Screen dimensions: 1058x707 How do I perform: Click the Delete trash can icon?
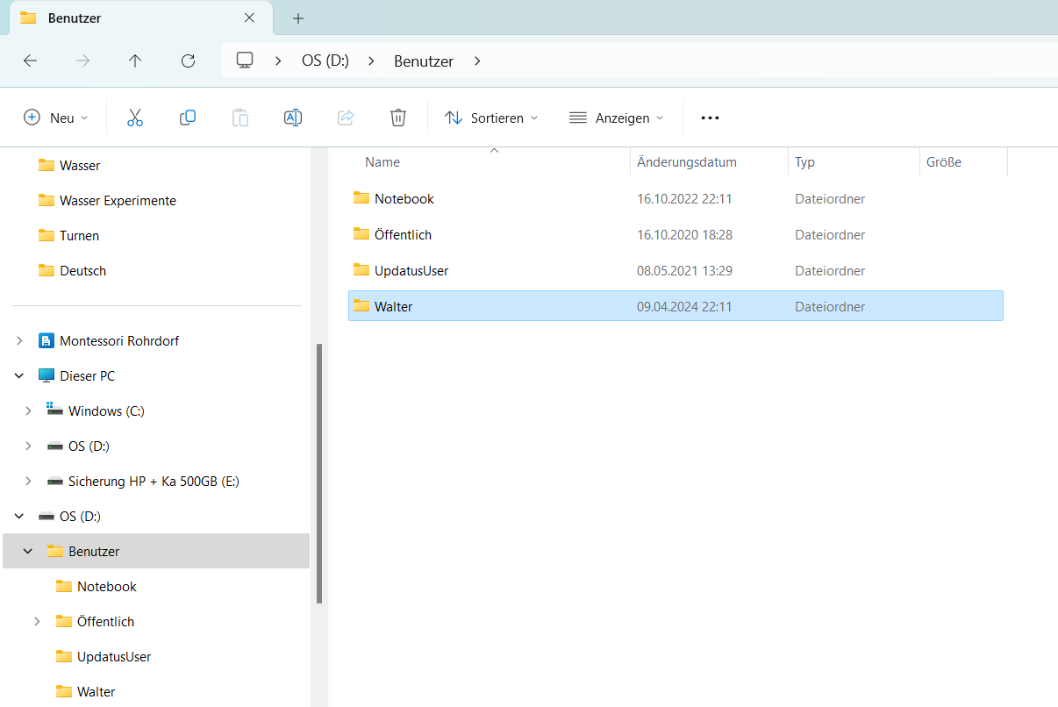tap(398, 118)
